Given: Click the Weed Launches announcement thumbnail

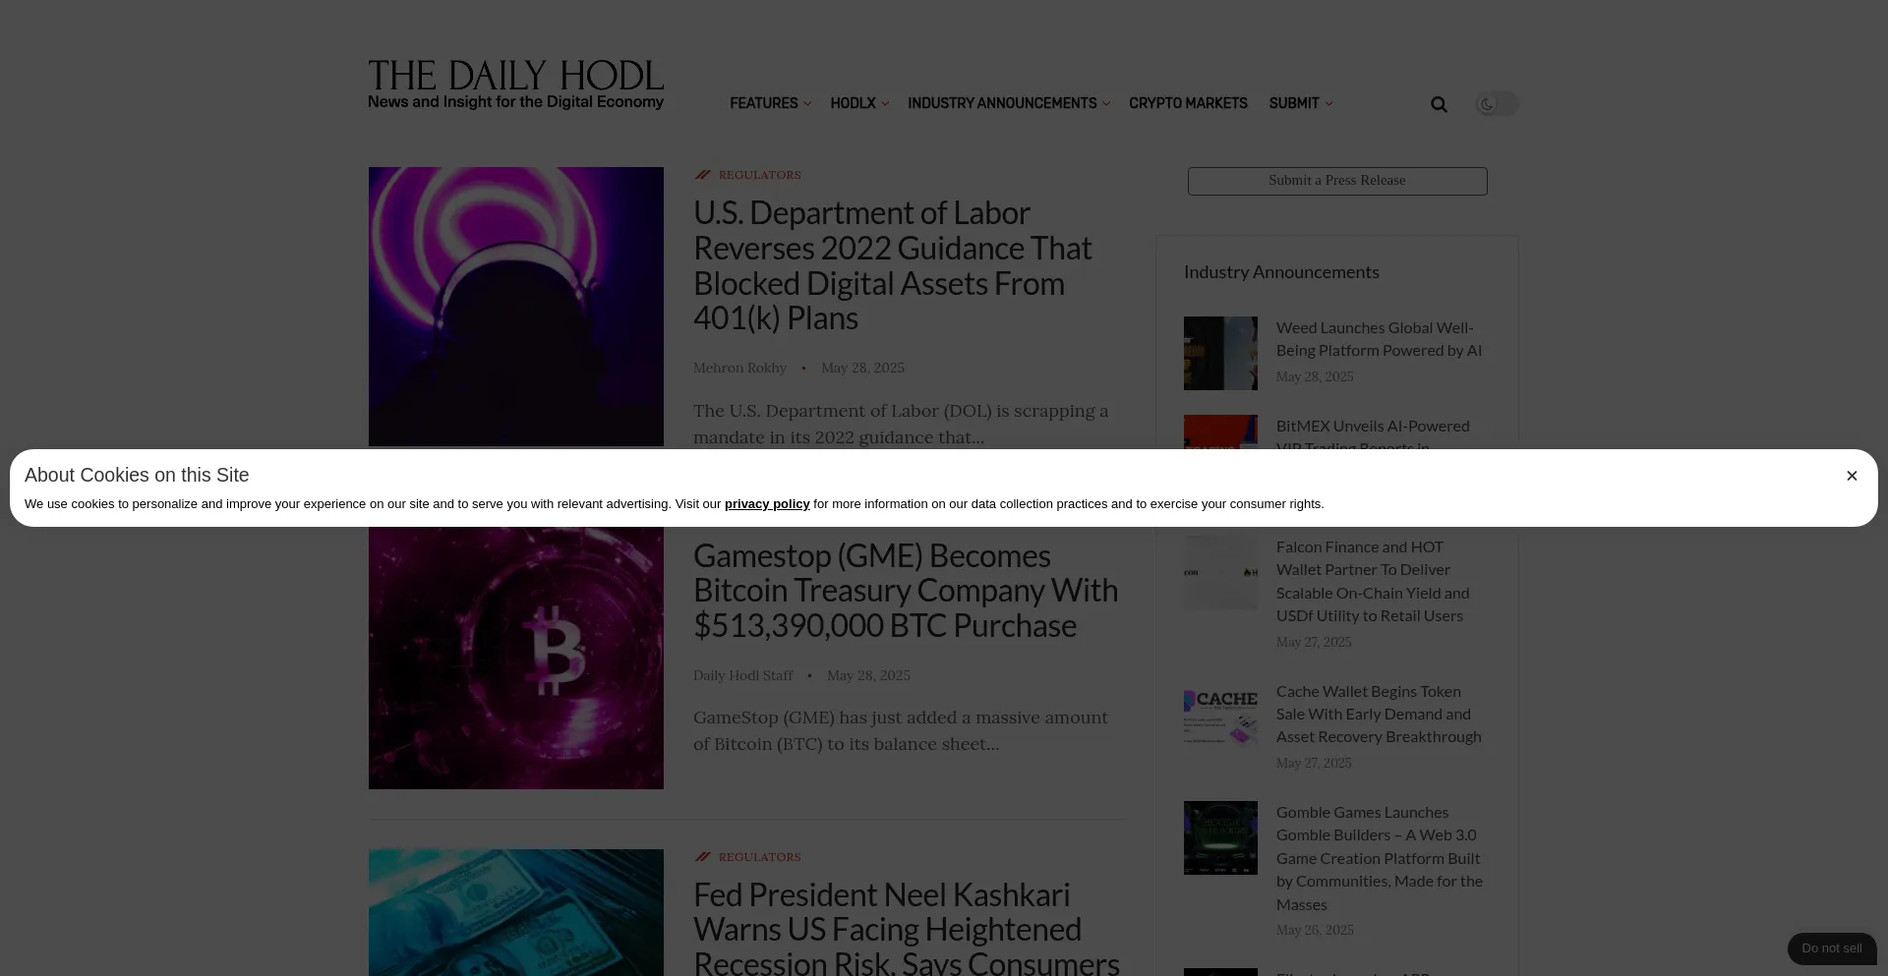Looking at the screenshot, I should tap(1220, 353).
